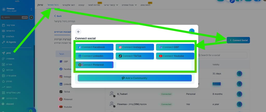Filter accounts by TikTok
The width and height of the screenshot is (266, 112).
[x=65, y=92]
